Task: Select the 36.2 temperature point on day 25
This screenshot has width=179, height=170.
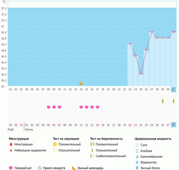Action: coord(141,74)
